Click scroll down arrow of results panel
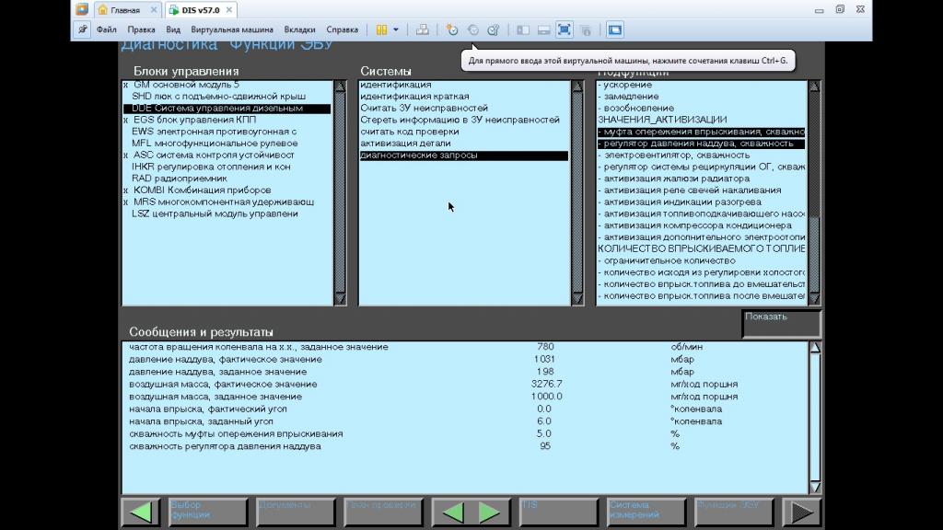Viewport: 943px width, 530px height. 815,487
